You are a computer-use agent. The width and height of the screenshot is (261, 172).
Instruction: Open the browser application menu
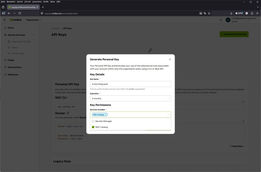[257, 13]
